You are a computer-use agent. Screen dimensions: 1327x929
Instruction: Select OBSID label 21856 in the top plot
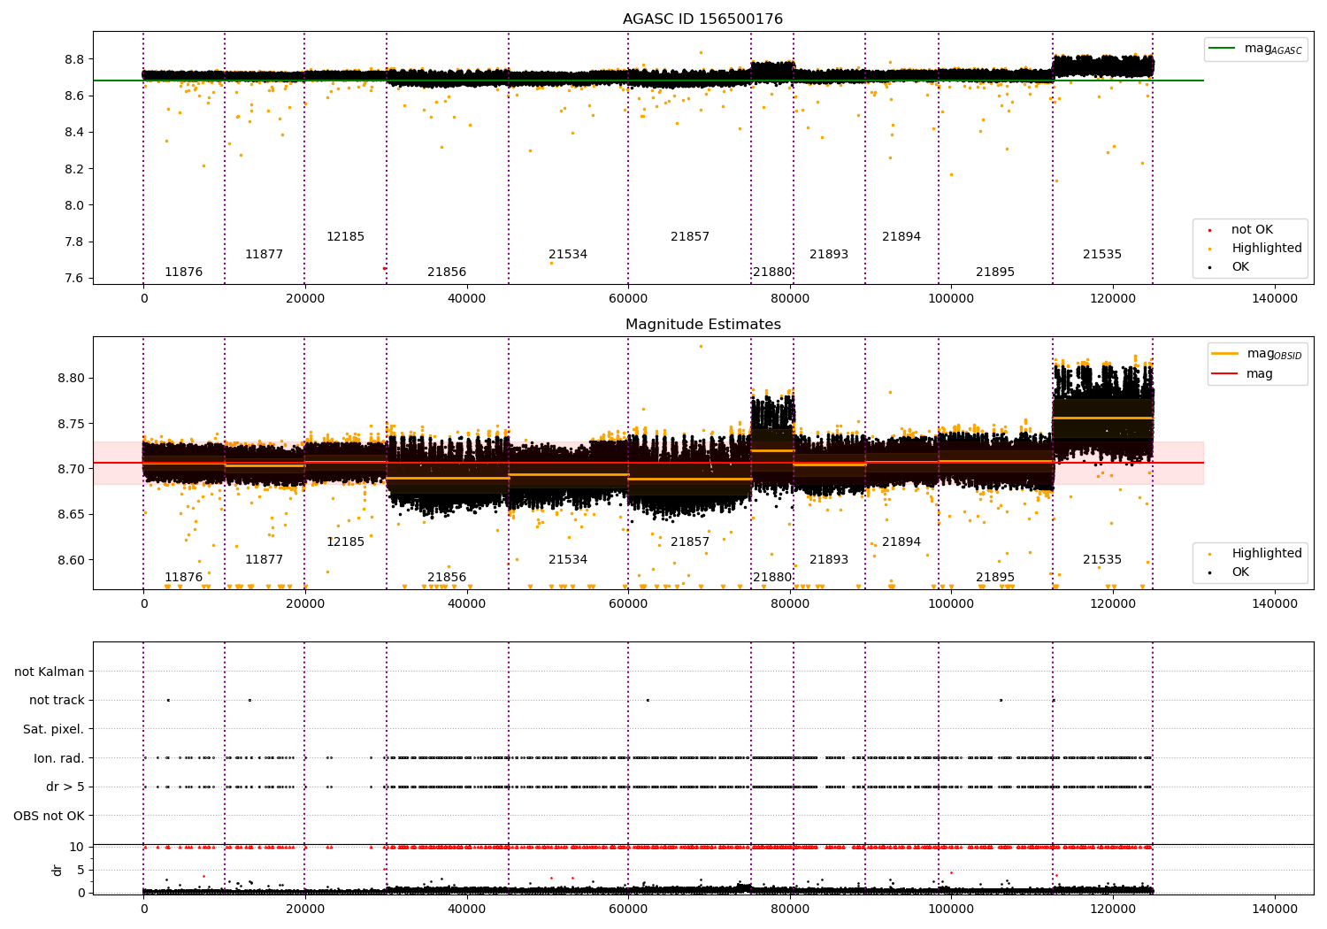447,273
